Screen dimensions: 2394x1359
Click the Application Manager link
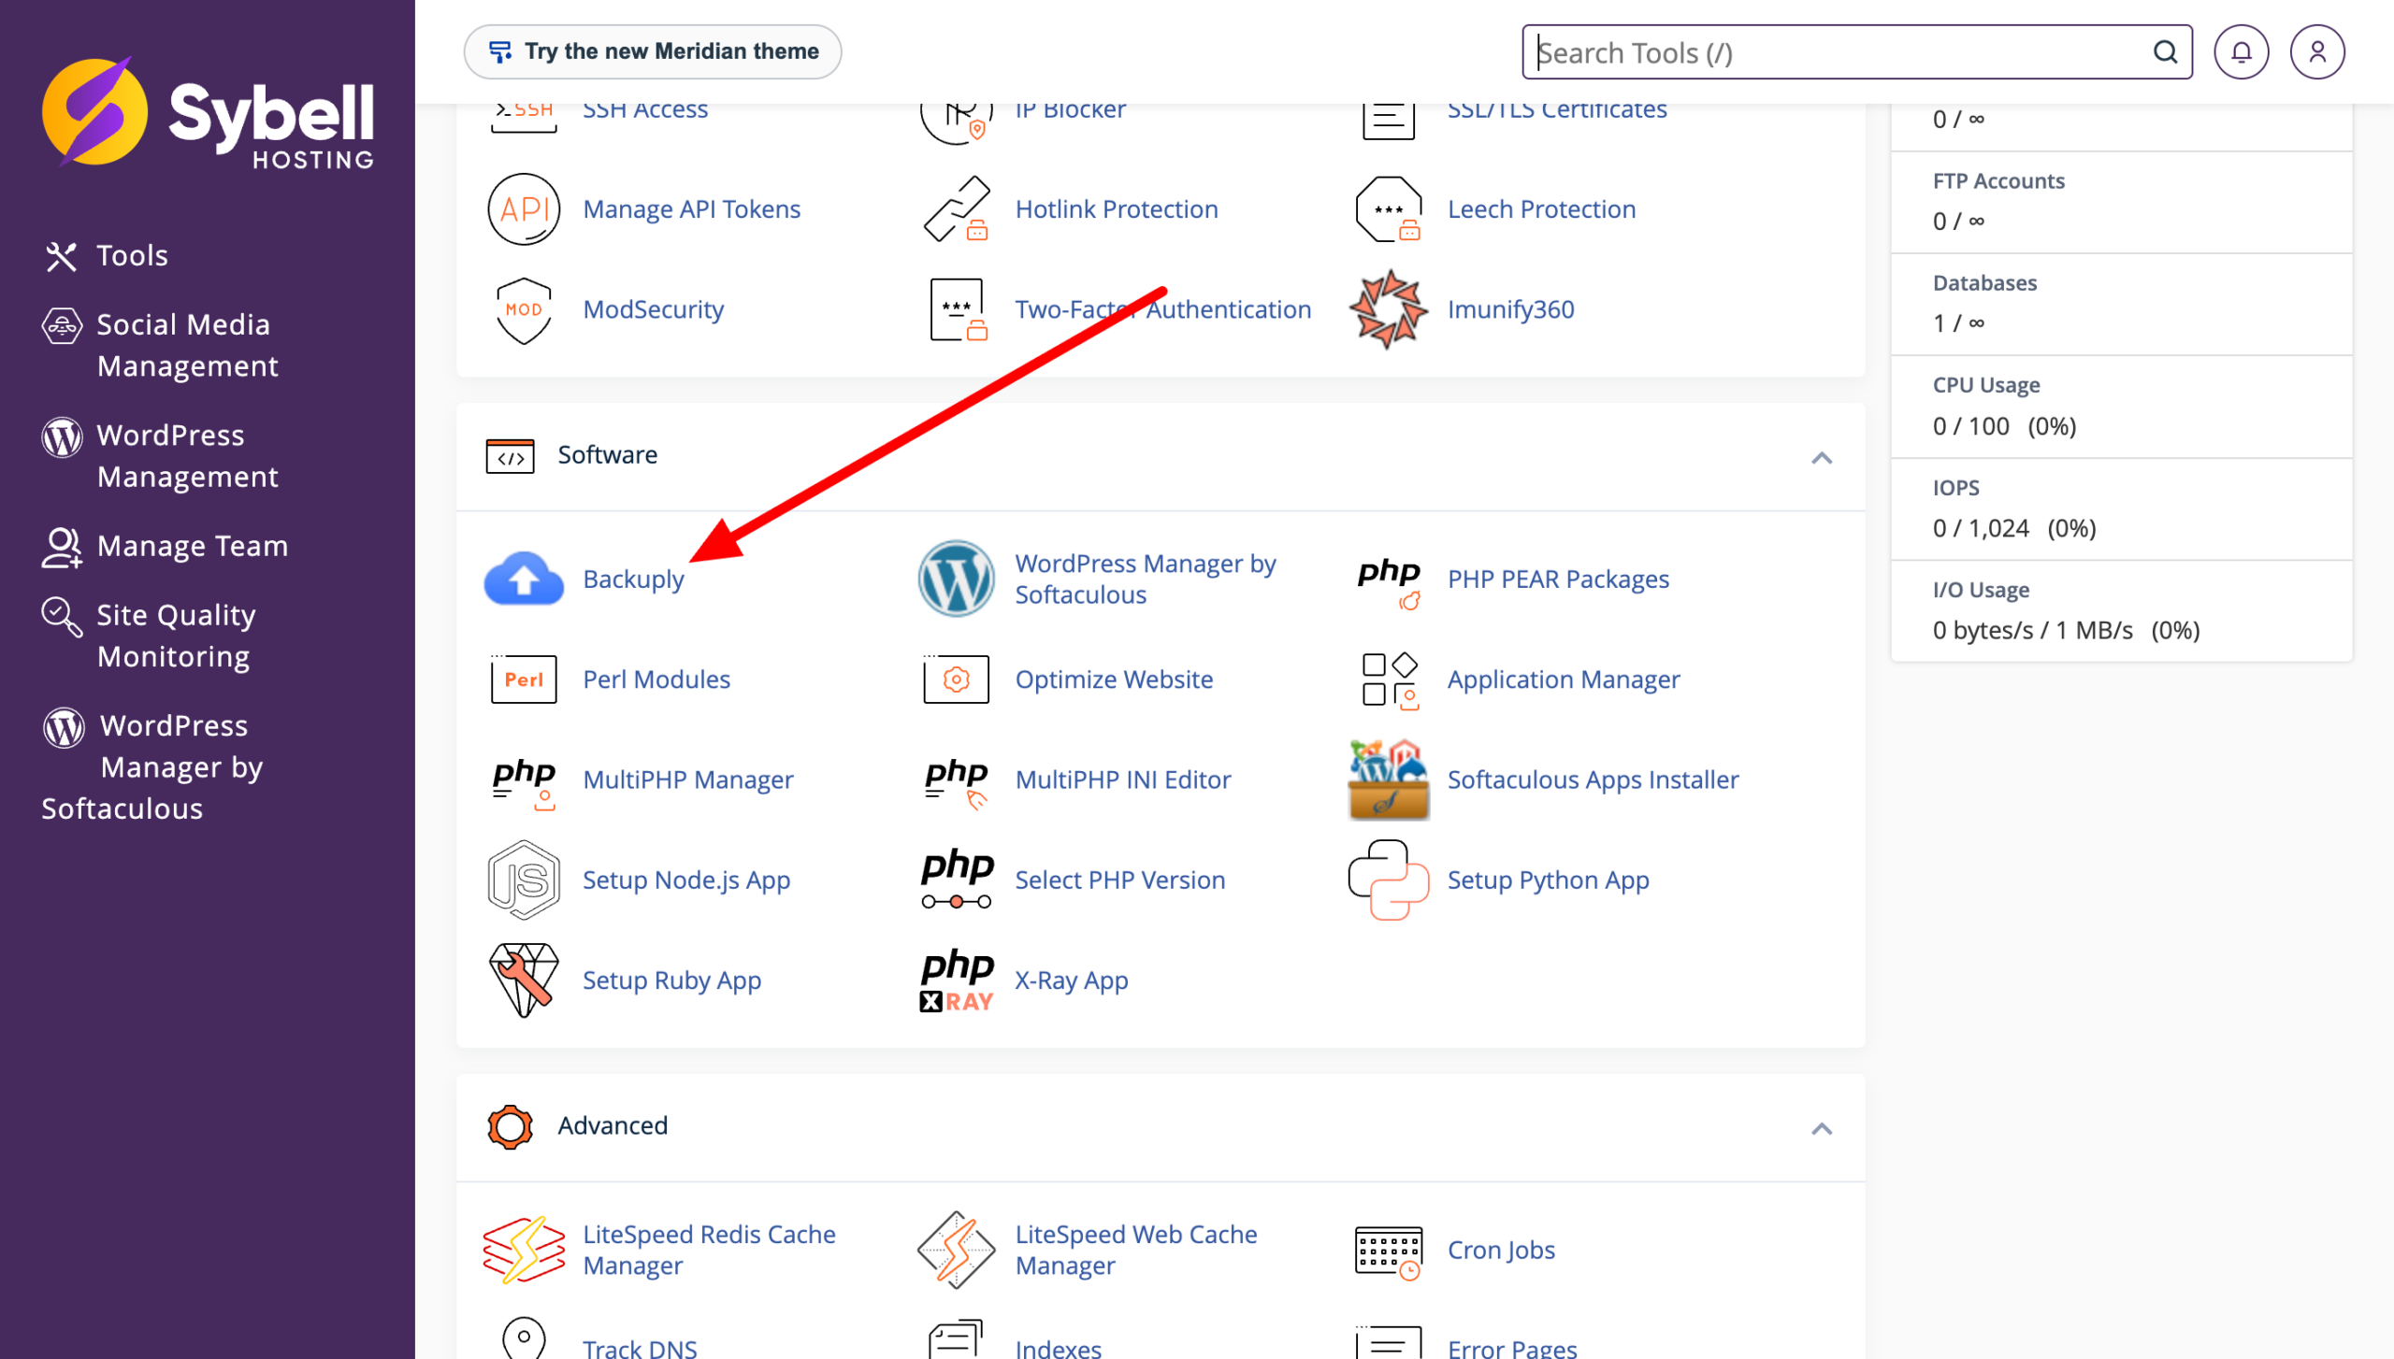[1563, 679]
